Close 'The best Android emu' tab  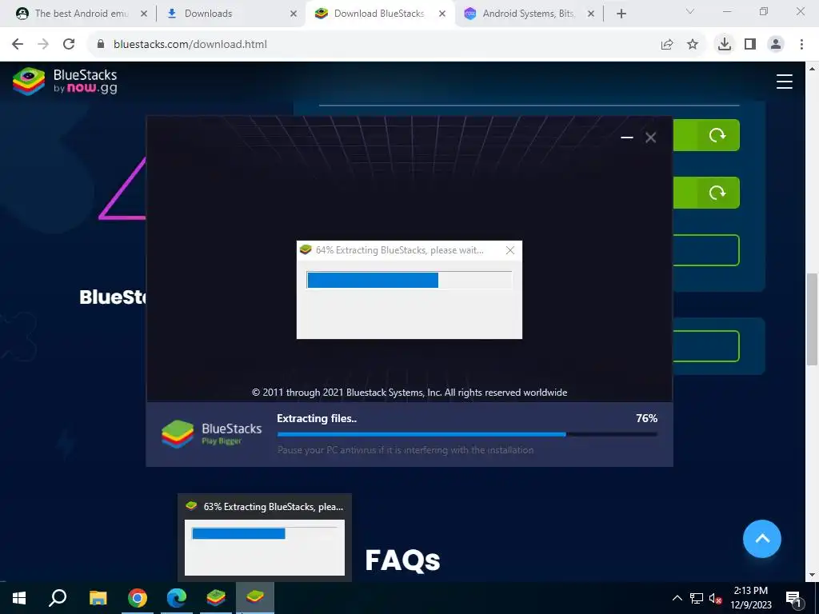click(144, 14)
